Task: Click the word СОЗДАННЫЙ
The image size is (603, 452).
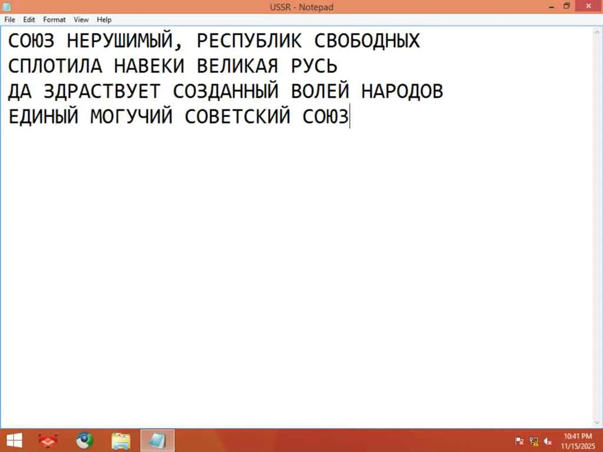Action: tap(226, 91)
